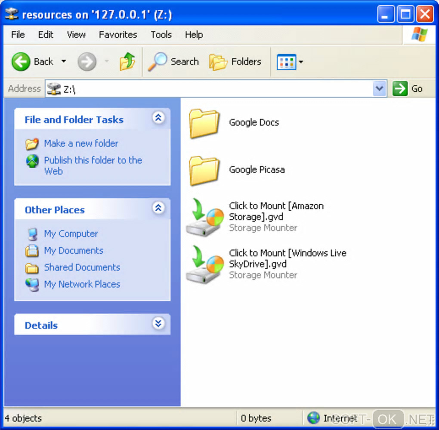
Task: Click the network drive icon in Address bar
Action: click(x=54, y=89)
